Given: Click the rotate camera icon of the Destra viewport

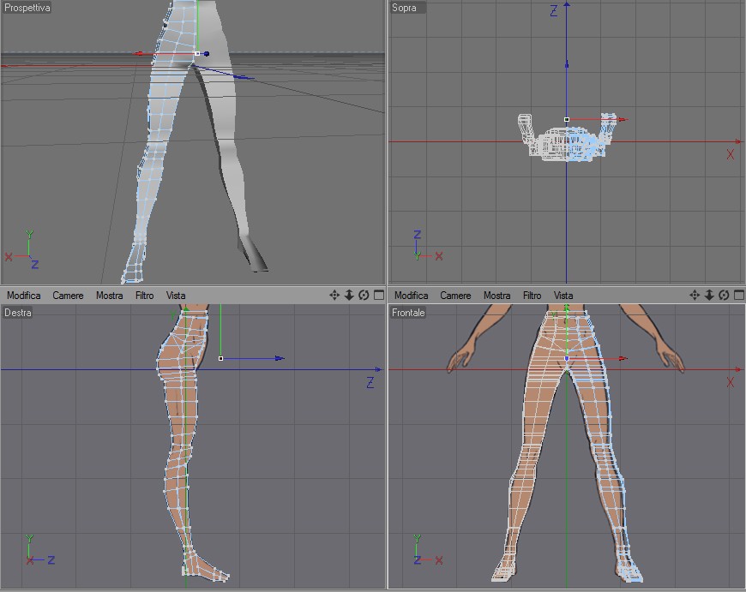Looking at the screenshot, I should pyautogui.click(x=364, y=295).
